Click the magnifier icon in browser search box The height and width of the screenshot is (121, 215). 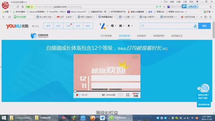click(211, 7)
